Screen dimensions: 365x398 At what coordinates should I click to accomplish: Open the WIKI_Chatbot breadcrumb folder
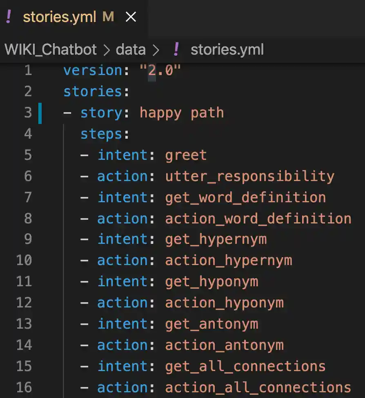pos(51,50)
